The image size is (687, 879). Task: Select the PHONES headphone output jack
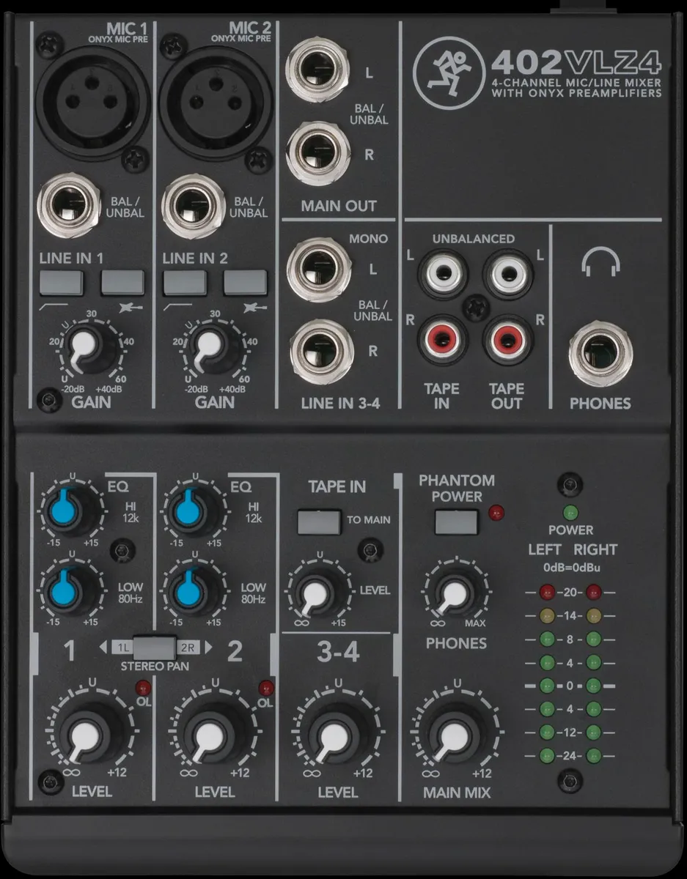click(601, 352)
